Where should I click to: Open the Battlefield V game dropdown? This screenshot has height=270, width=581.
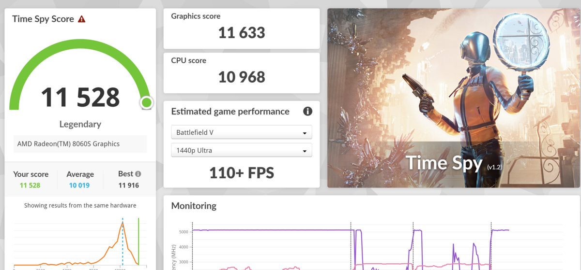click(242, 132)
